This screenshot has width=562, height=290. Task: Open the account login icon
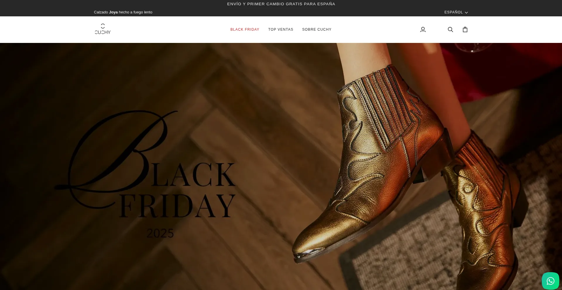(x=423, y=29)
